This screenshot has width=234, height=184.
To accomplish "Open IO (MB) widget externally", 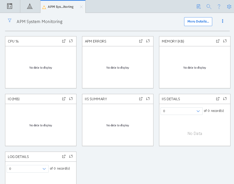I will pyautogui.click(x=64, y=99).
